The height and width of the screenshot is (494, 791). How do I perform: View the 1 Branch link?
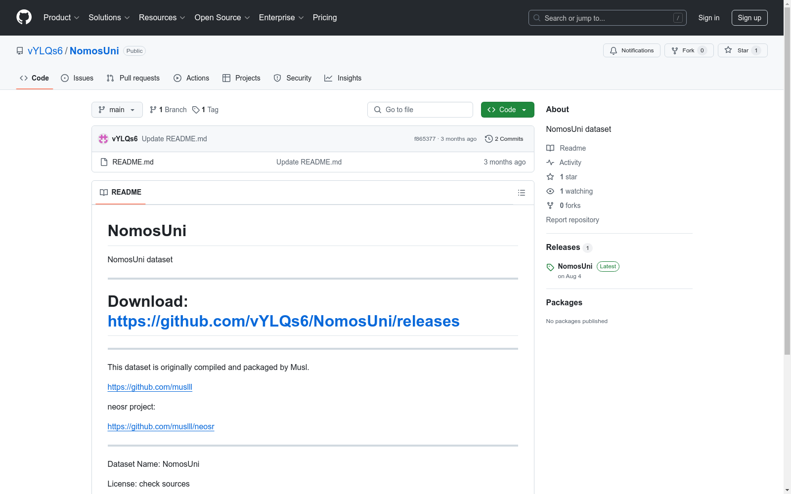point(168,110)
